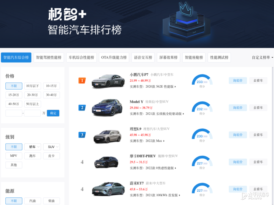Screen dimensions: 274x205
Task: Expand tested model 2022款 Max
Action: click(155, 141)
